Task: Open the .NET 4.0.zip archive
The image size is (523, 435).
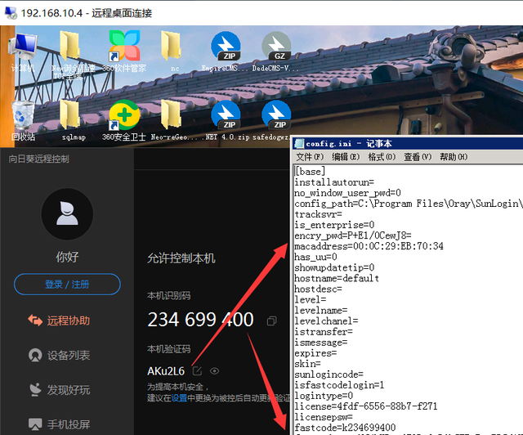Action: coord(226,121)
